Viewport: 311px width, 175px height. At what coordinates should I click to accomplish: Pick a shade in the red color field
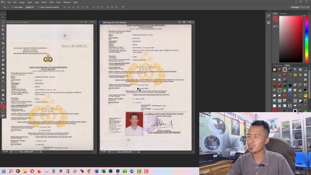[291, 39]
